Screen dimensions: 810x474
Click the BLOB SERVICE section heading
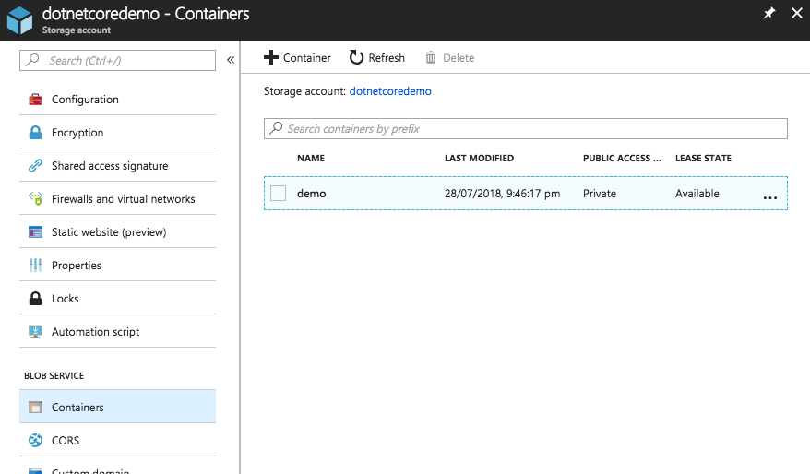coord(54,376)
